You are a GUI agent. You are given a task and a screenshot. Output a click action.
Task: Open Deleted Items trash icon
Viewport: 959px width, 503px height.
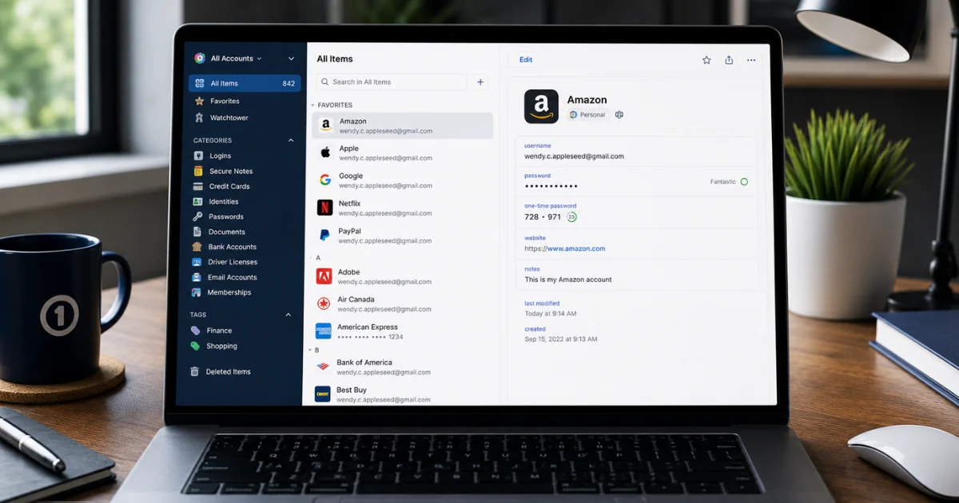point(194,371)
